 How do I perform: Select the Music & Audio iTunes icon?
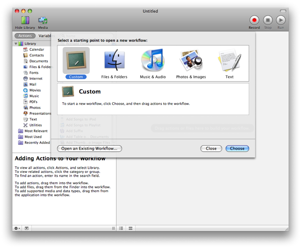pos(152,60)
